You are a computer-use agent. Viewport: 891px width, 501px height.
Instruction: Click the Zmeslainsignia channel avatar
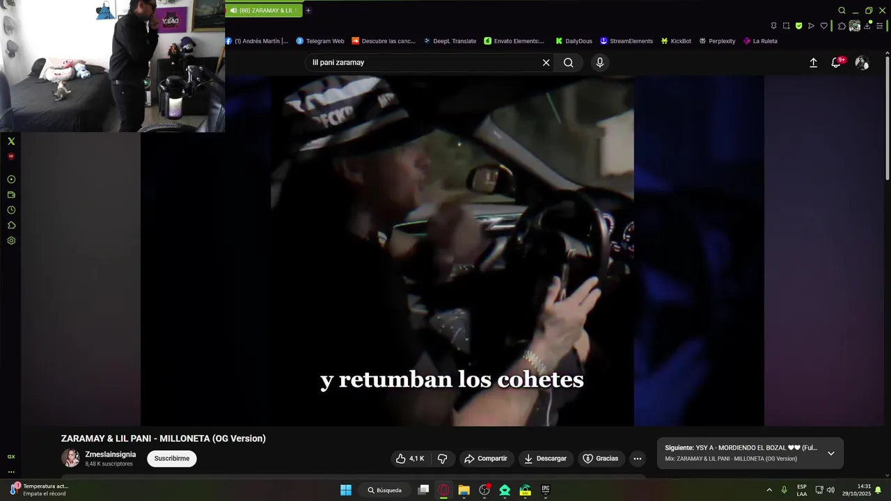[70, 458]
